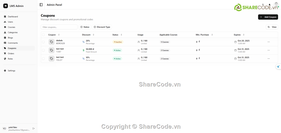The width and height of the screenshot is (281, 133).
Task: Open Orders from the sidebar
Action: [x=11, y=53]
